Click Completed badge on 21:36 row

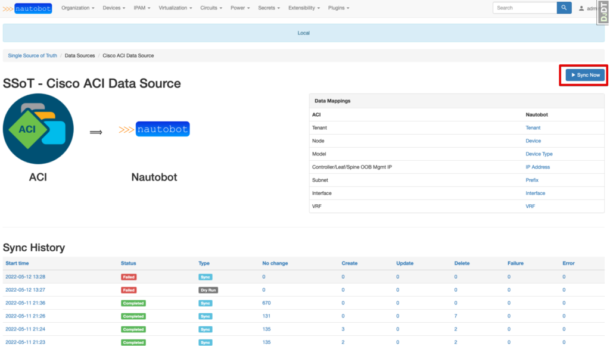click(x=133, y=303)
